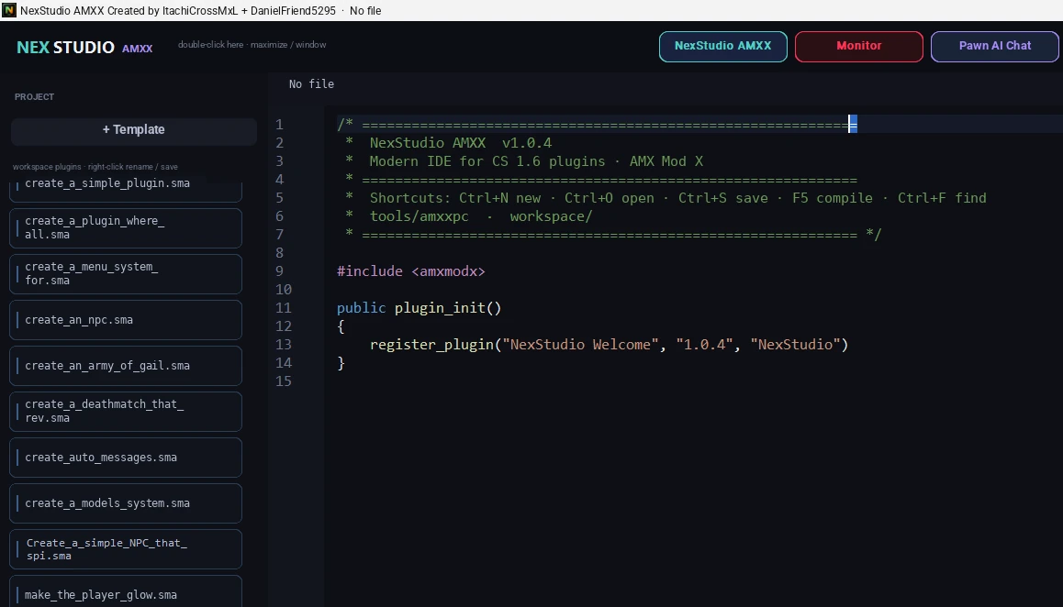Click the tools/amxxpc workspace/ comment line
The image size is (1063, 607).
[481, 216]
